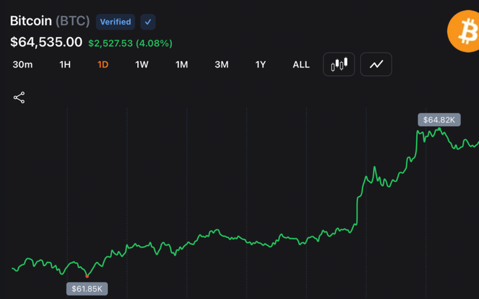Click the $64.82K high price label
The height and width of the screenshot is (299, 479).
pyautogui.click(x=439, y=120)
